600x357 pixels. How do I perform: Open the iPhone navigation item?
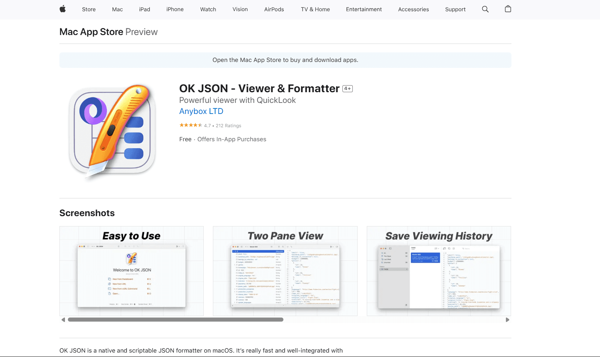tap(175, 9)
